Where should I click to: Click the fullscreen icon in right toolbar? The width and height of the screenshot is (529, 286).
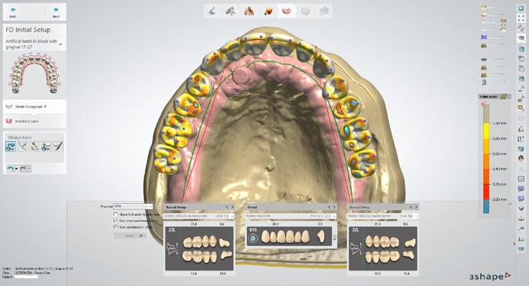[x=521, y=19]
